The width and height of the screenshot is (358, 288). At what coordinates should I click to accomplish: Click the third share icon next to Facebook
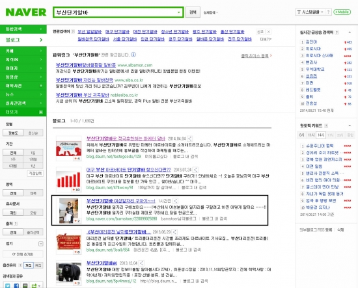pyautogui.click(x=25, y=285)
